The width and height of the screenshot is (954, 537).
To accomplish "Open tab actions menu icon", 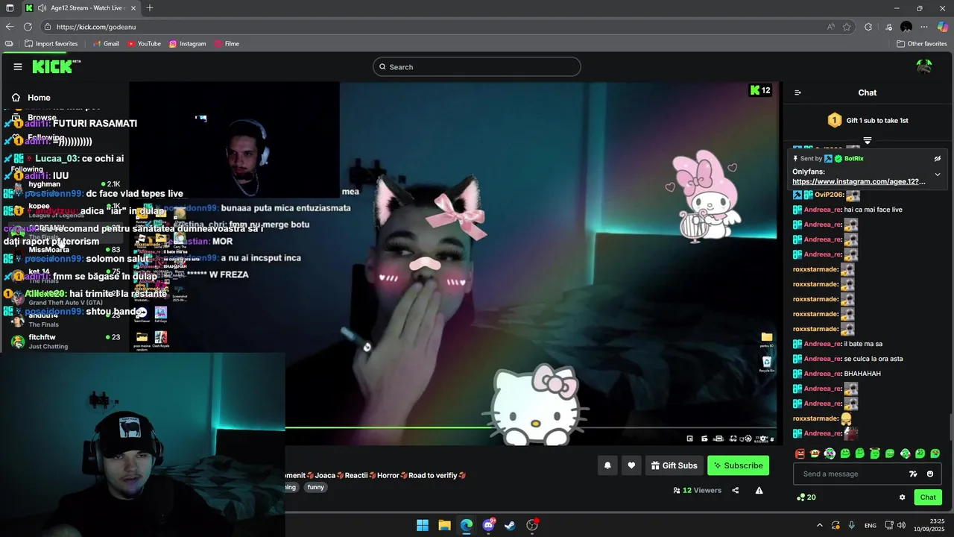I will coord(10,8).
